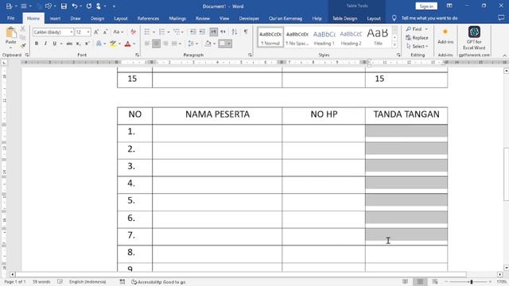Click Find in the Editing group
This screenshot has height=286, width=509.
coord(417,29)
